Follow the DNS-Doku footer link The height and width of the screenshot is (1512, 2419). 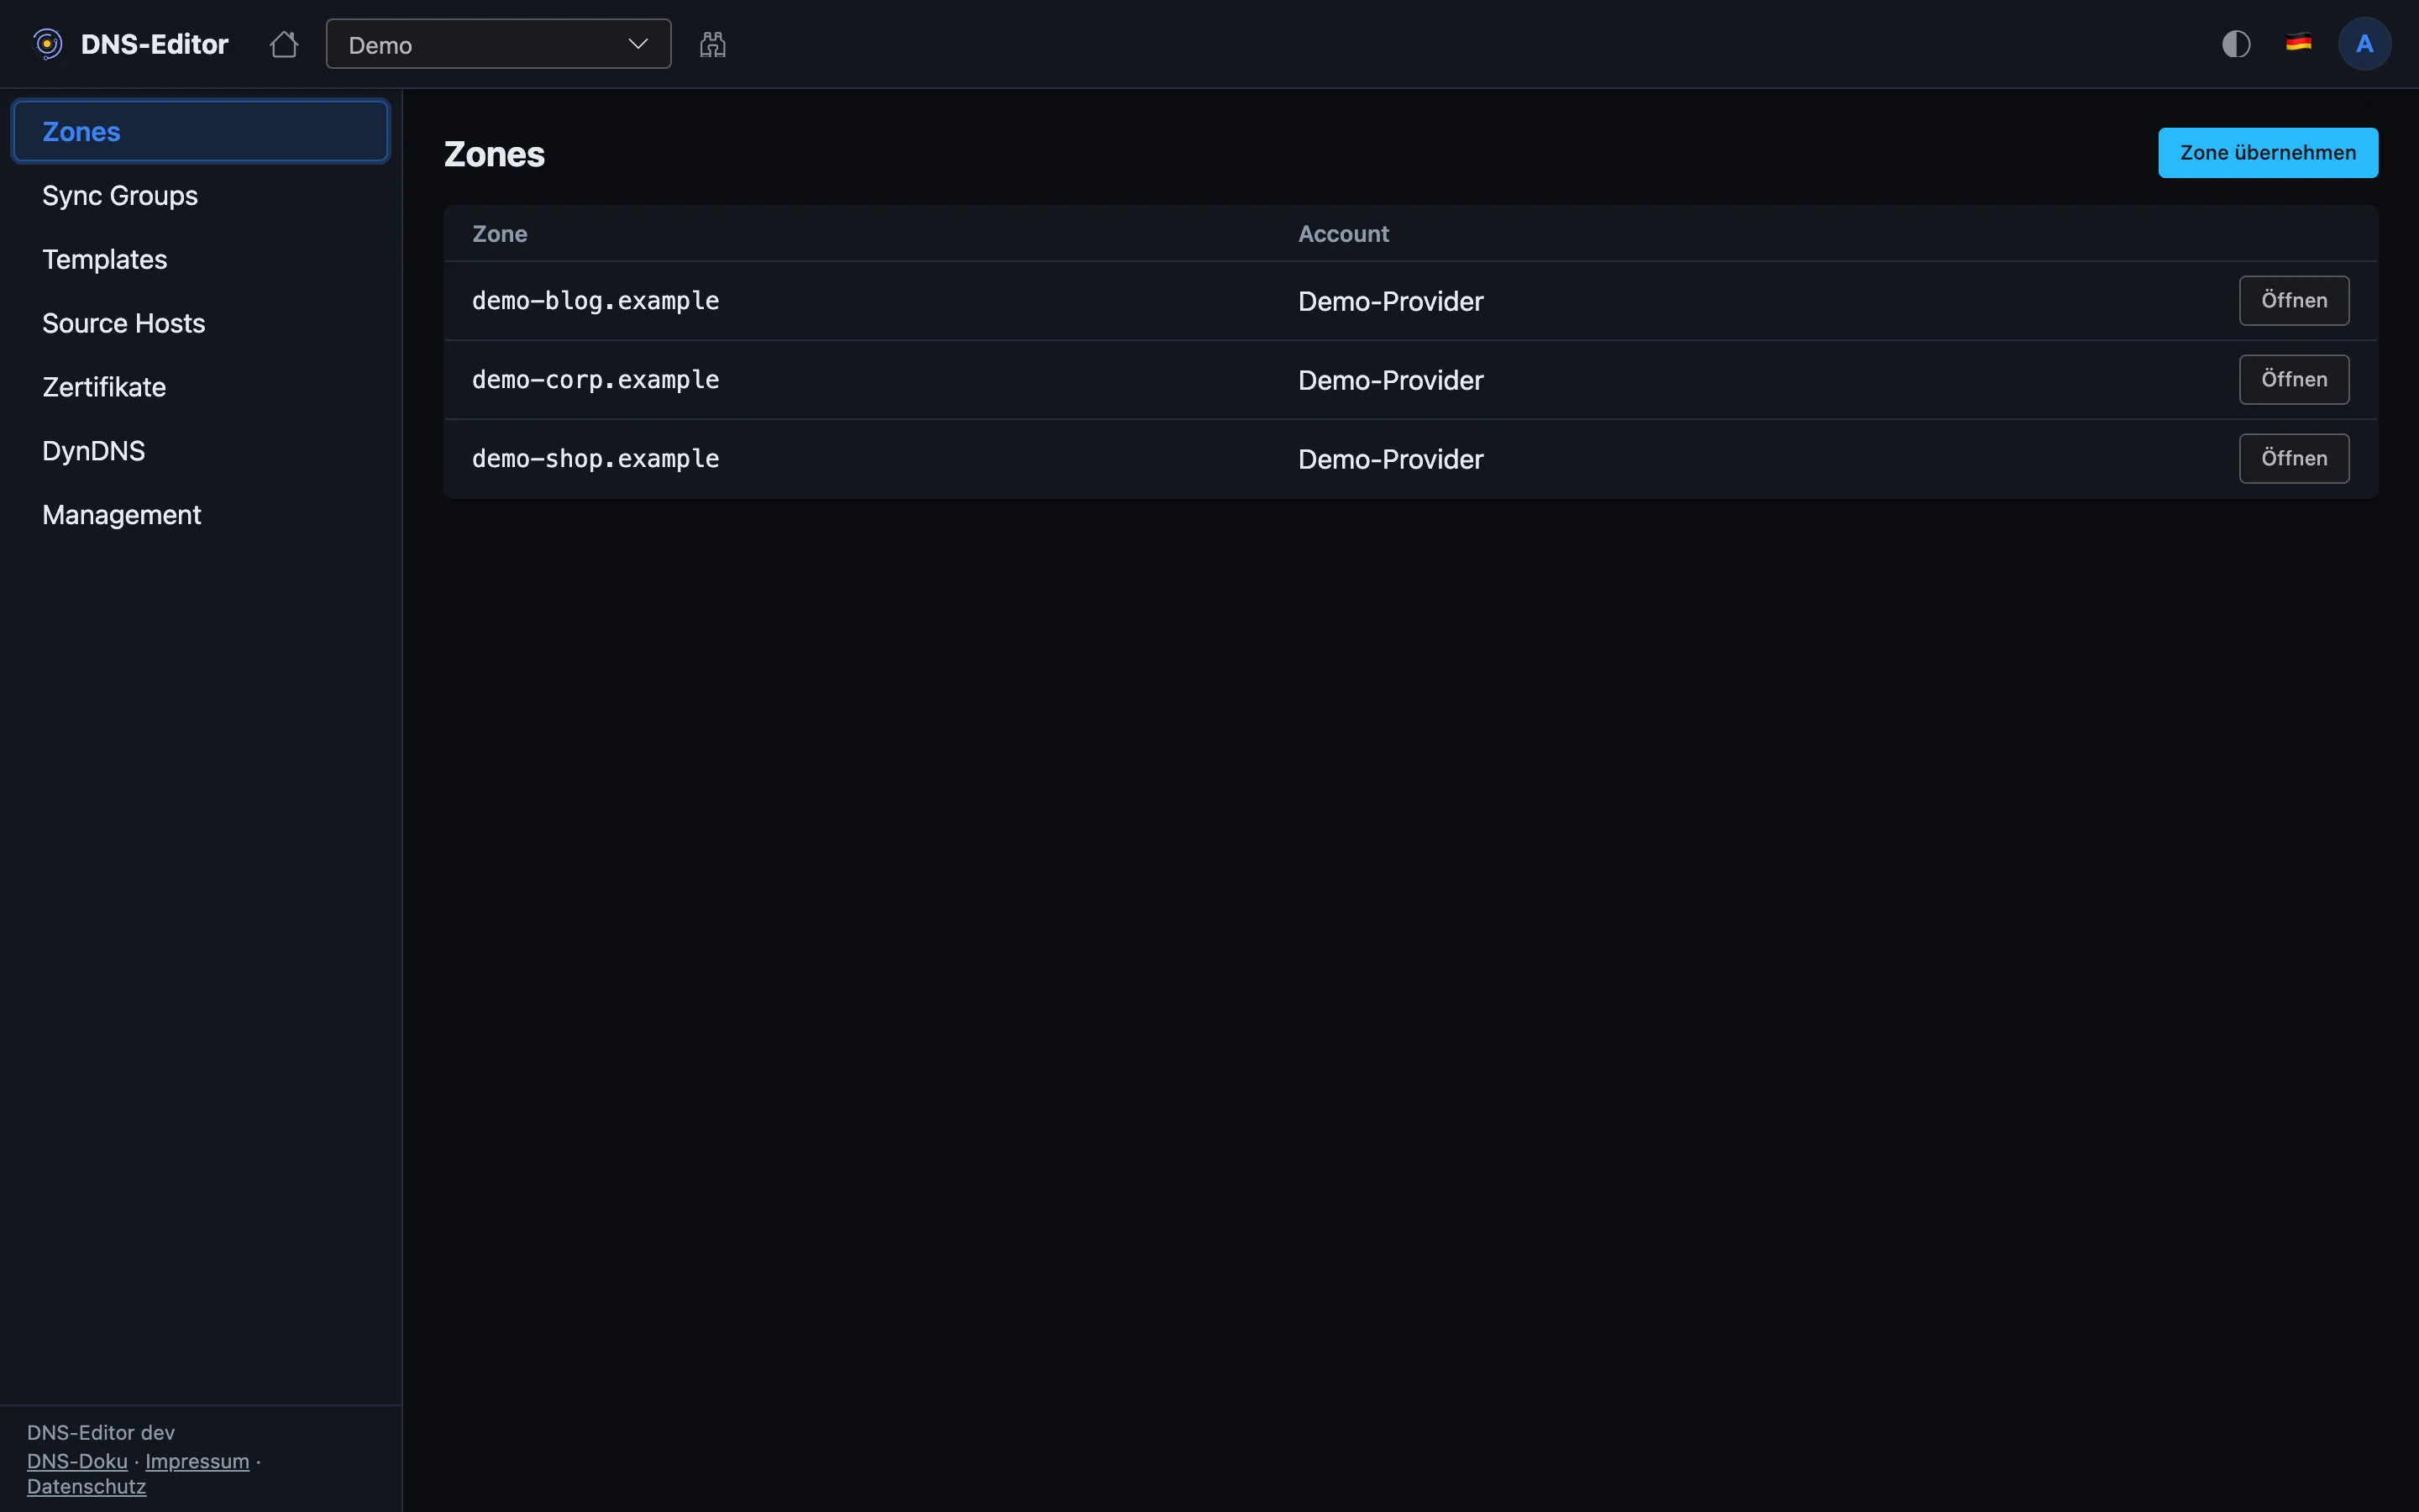click(77, 1461)
